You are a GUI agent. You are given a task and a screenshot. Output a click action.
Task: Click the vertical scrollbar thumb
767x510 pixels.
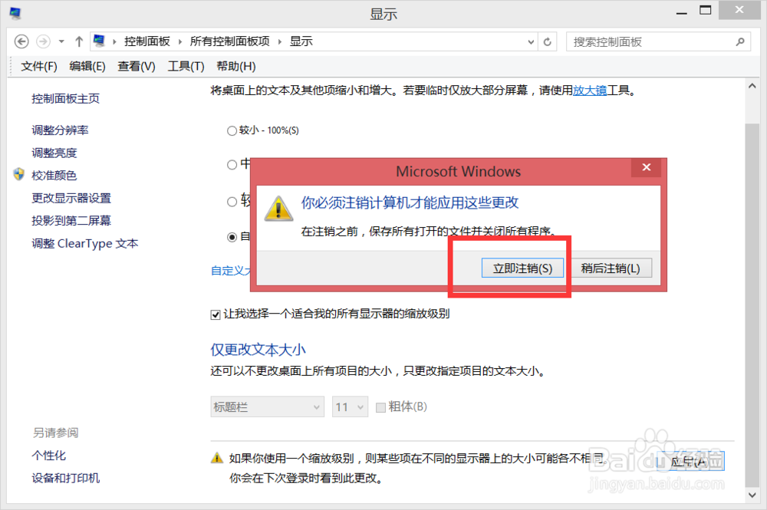752,305
